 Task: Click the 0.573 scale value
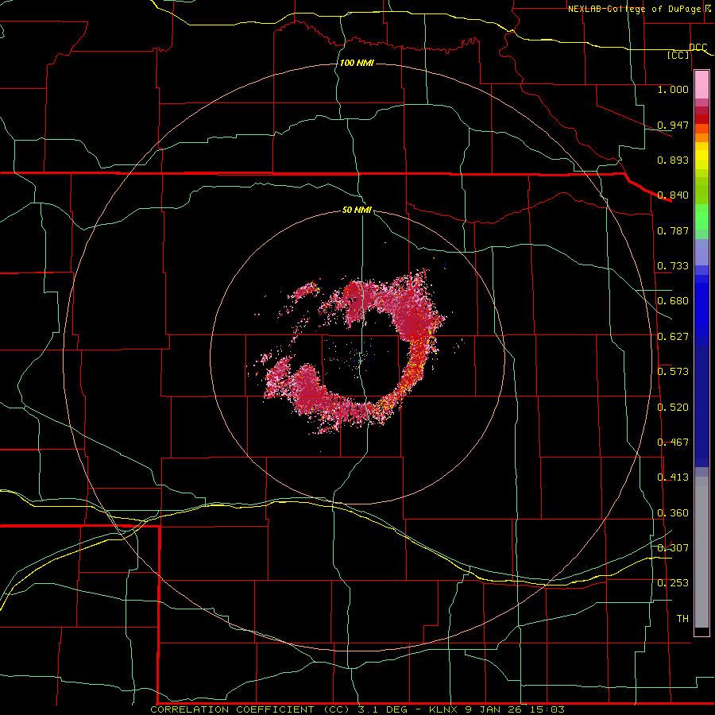point(673,372)
